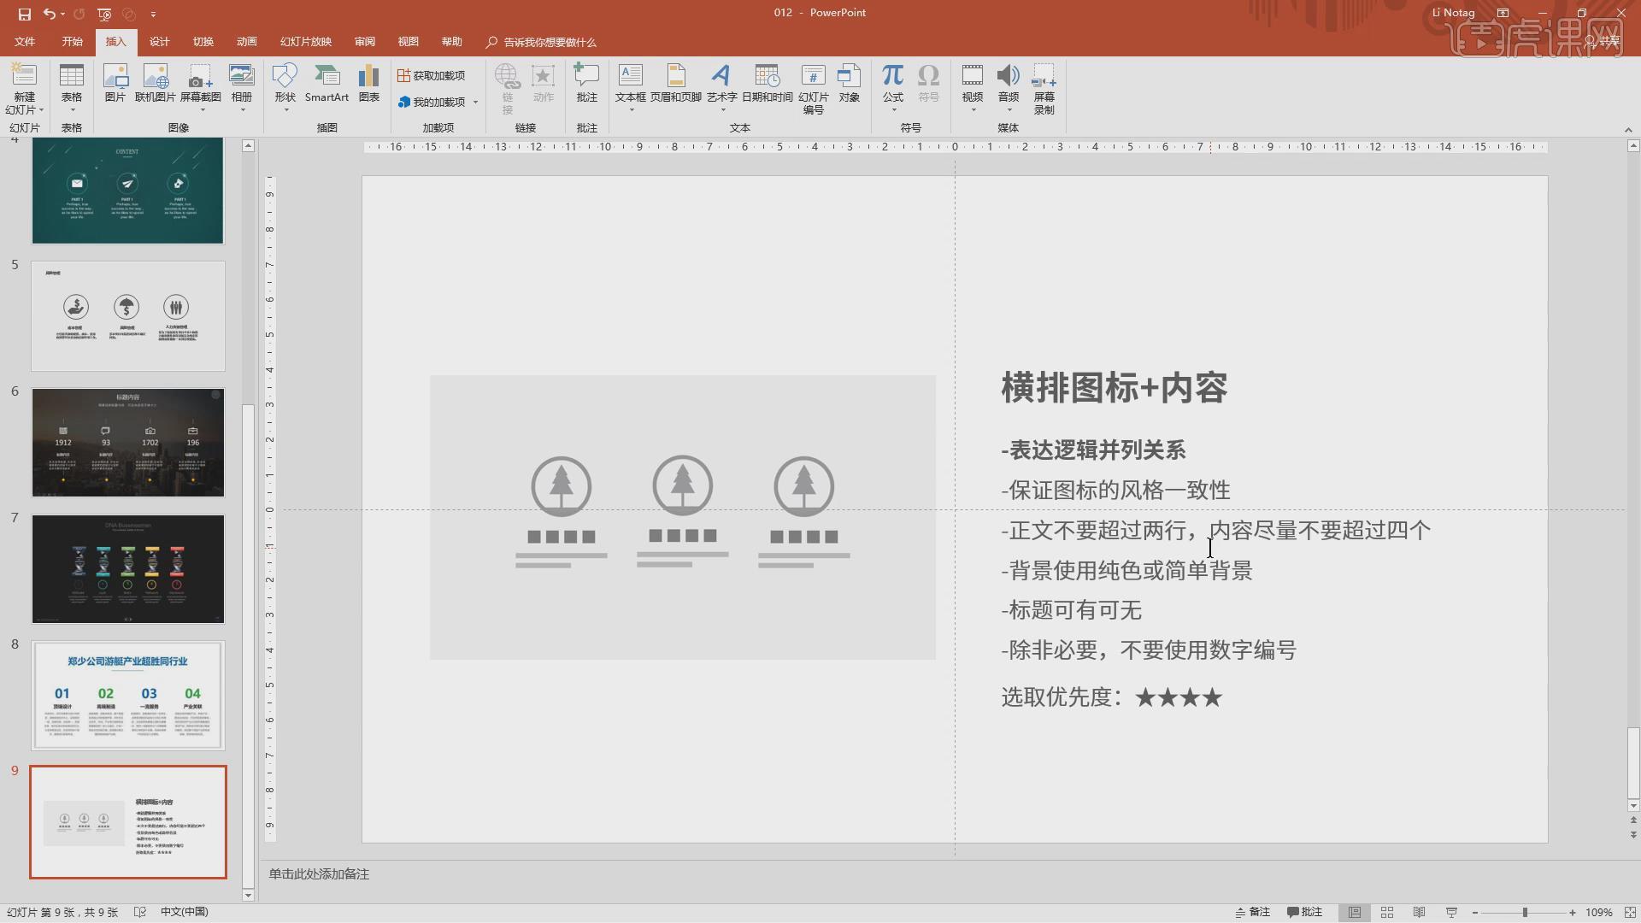1641x923 pixels.
Task: Click the spell check icon in status bar
Action: pyautogui.click(x=140, y=912)
